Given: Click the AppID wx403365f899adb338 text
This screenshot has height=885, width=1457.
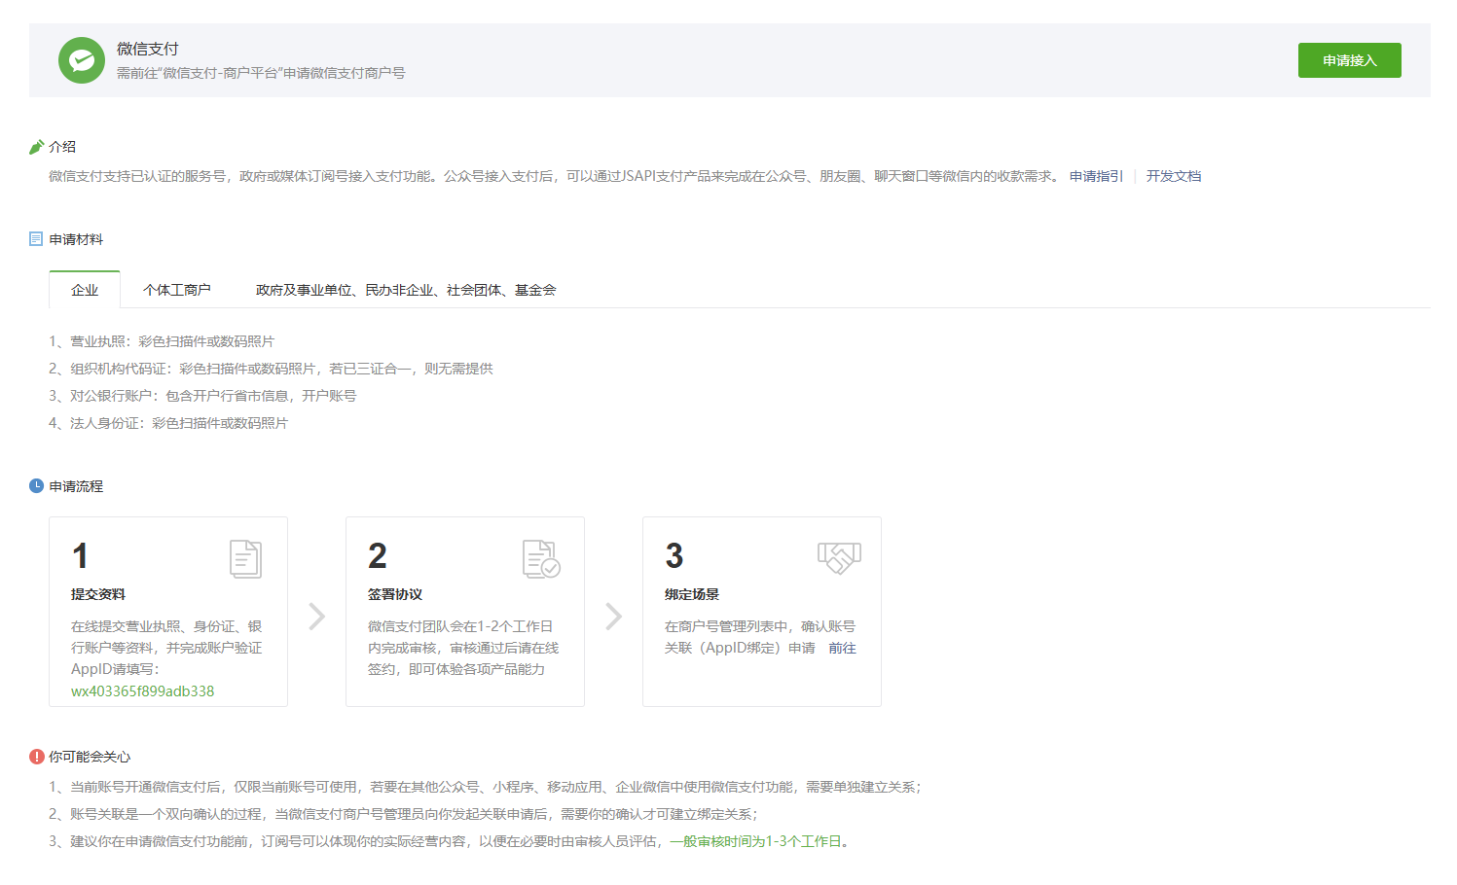Looking at the screenshot, I should (x=143, y=691).
